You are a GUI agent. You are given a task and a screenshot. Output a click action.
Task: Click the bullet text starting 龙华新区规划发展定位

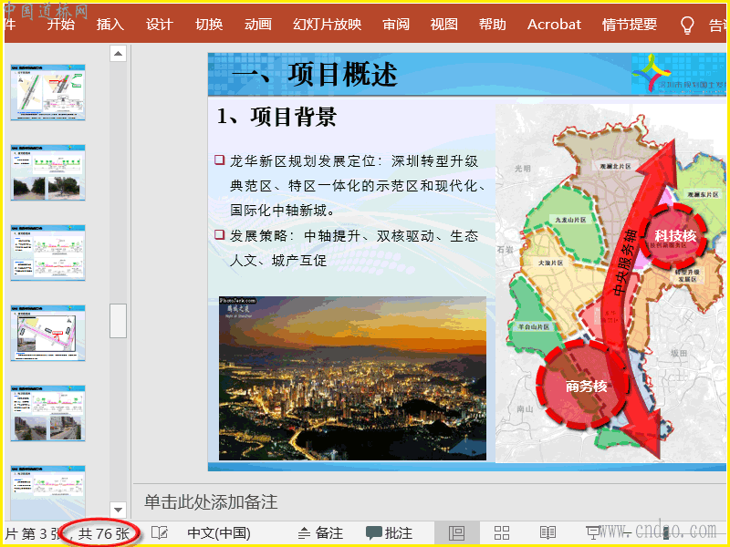click(358, 186)
